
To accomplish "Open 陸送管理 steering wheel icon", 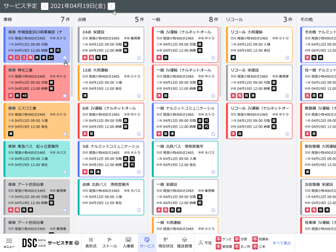I will pyautogui.click(x=184, y=243).
